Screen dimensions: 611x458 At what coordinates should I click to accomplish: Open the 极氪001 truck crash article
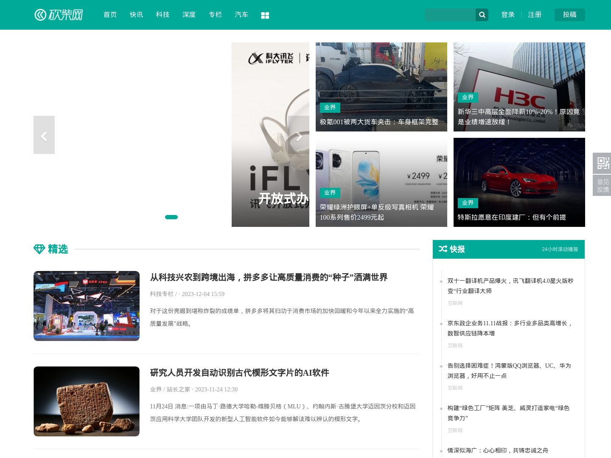381,87
